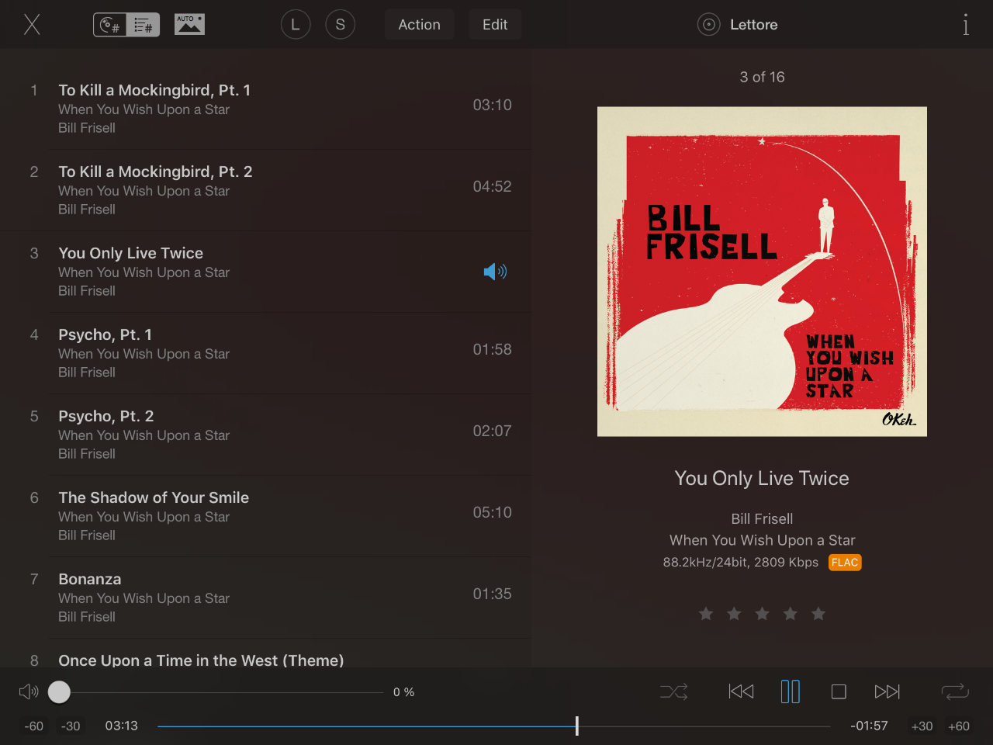Open the info icon at top right

coord(966,25)
